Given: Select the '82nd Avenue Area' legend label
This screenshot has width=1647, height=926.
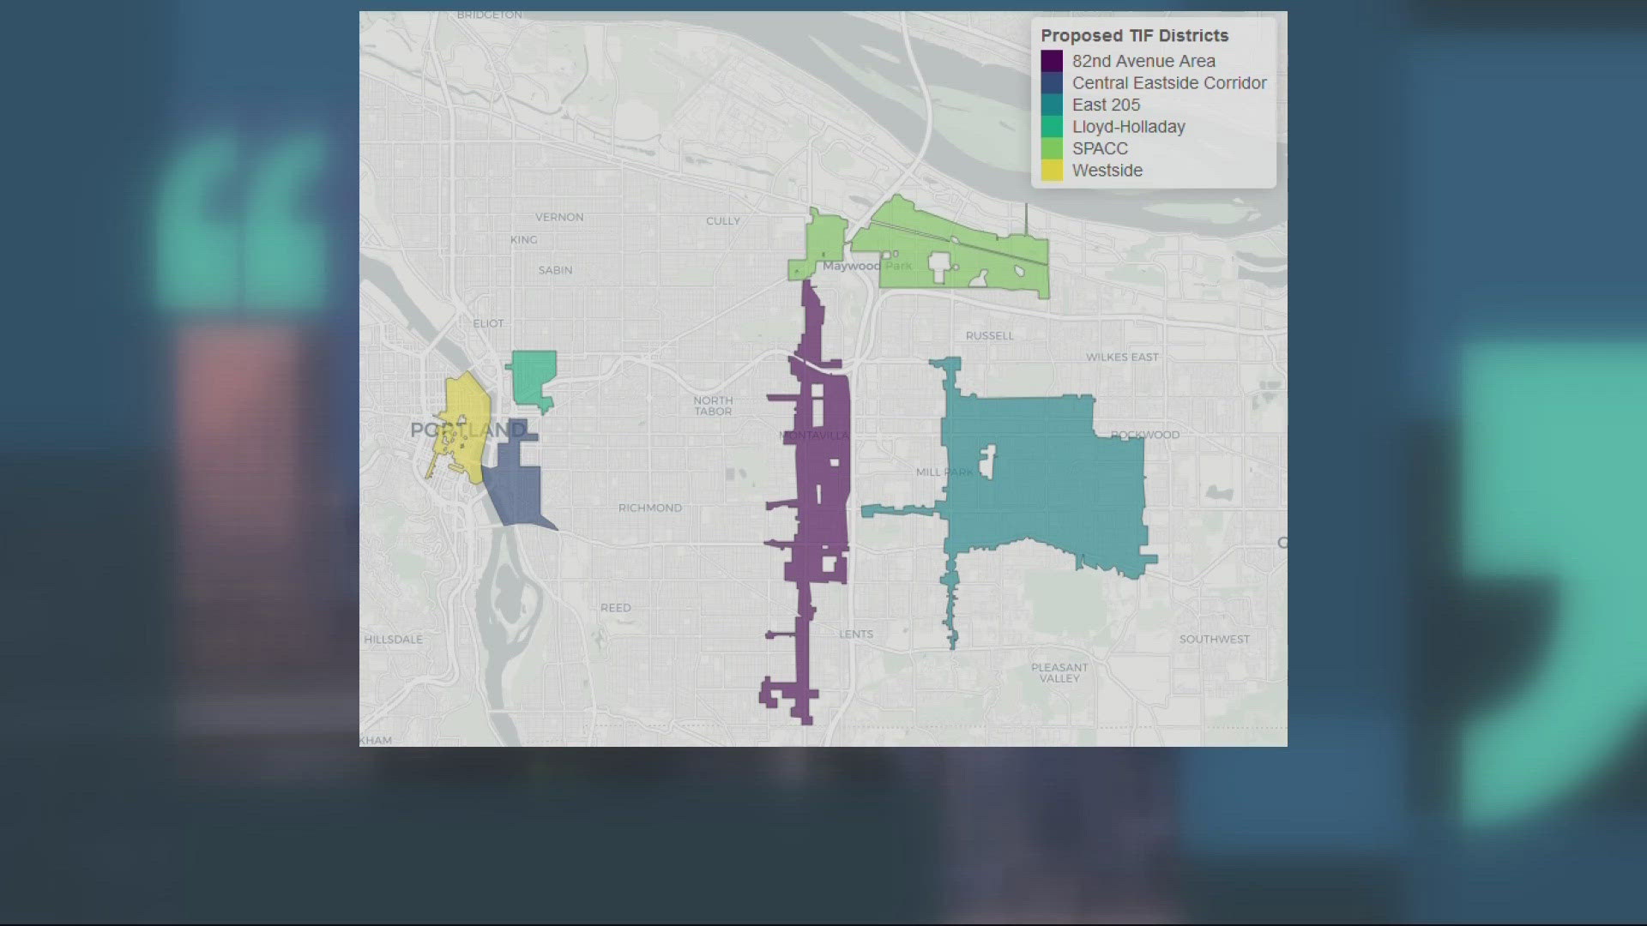Looking at the screenshot, I should click(x=1143, y=61).
